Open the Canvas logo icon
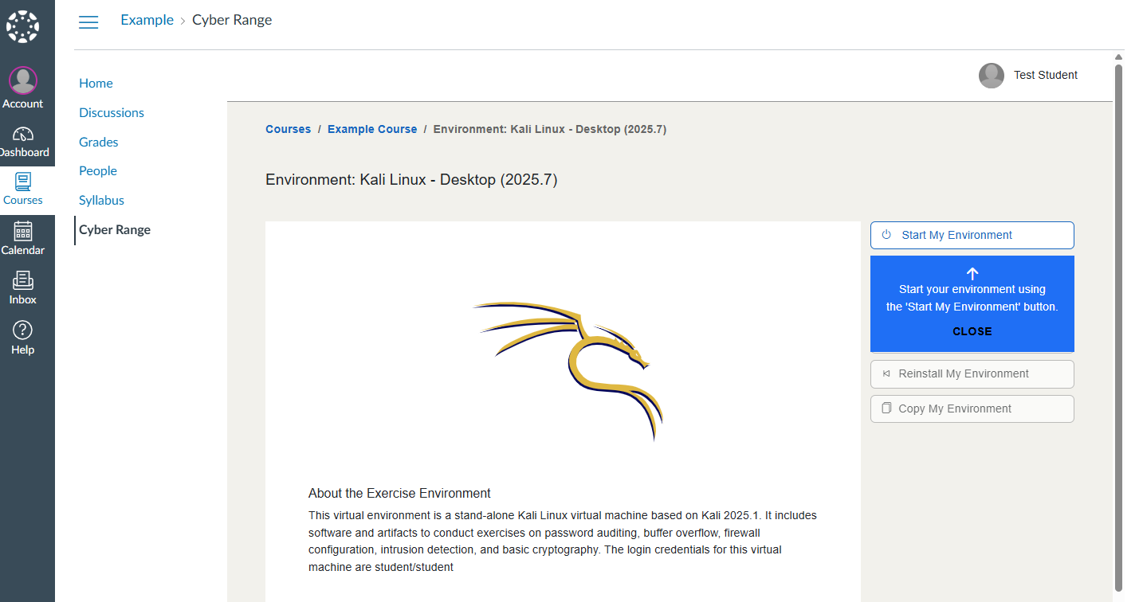 coord(23,25)
